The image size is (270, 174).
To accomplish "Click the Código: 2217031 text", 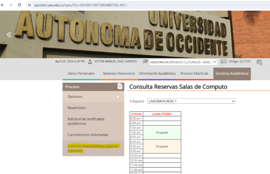I will [x=240, y=61].
